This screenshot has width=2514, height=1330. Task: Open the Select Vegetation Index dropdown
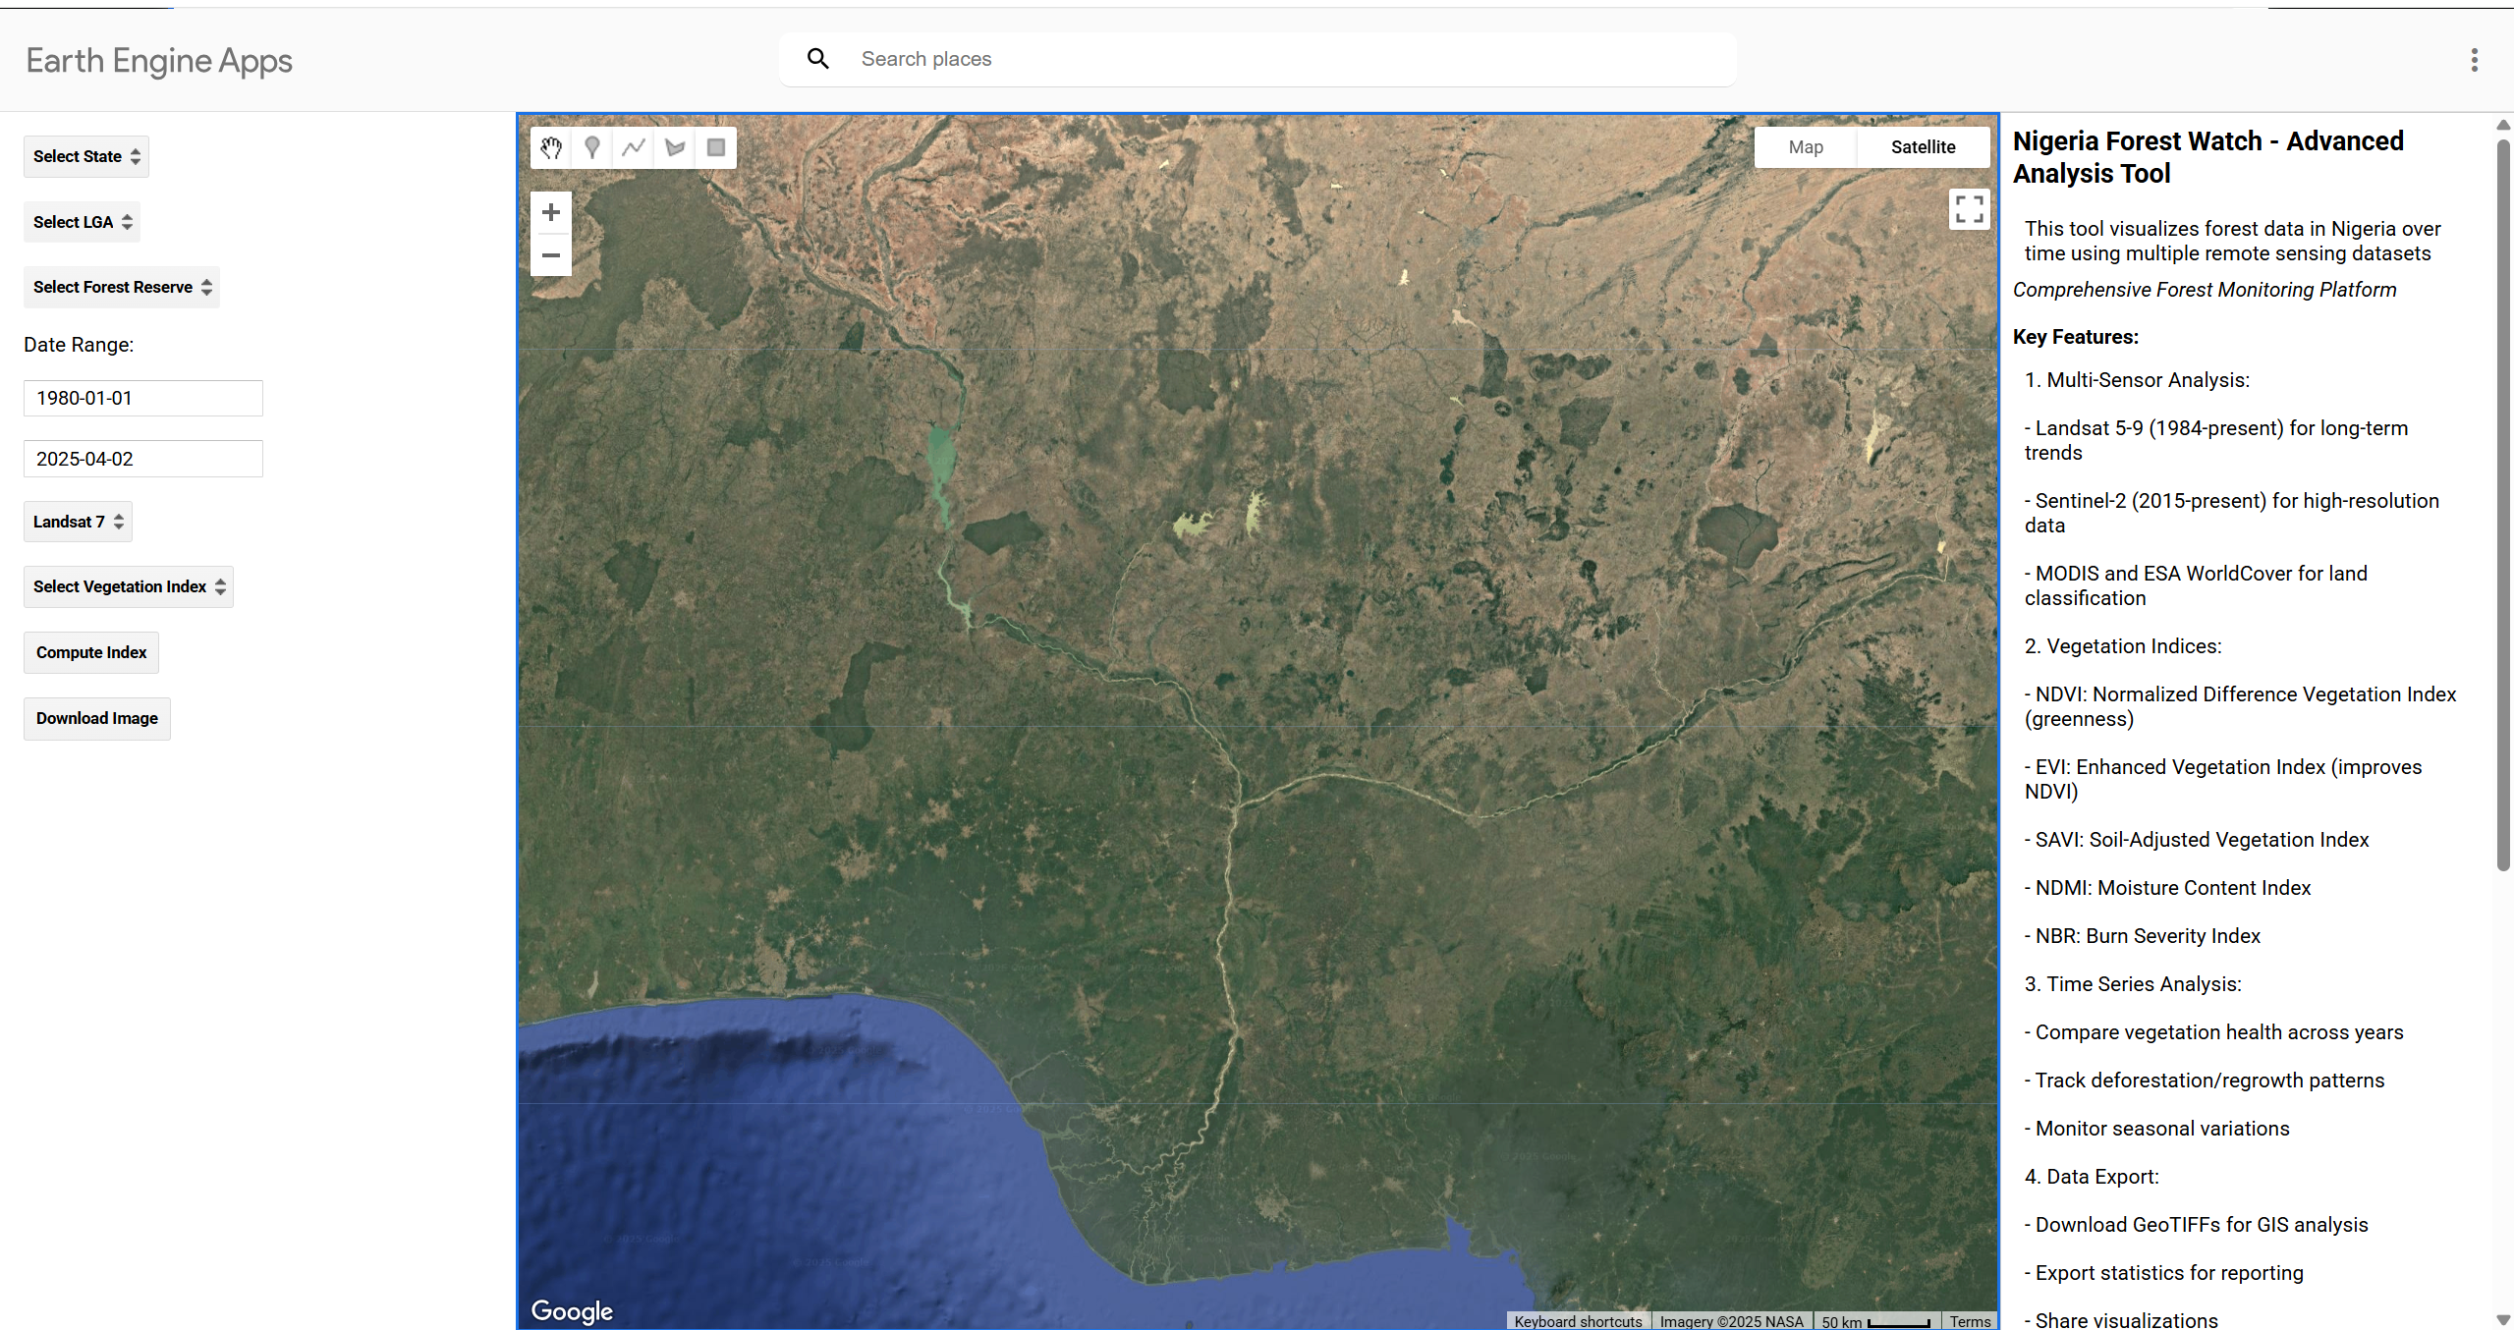coord(128,586)
